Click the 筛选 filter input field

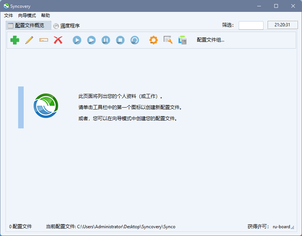tap(251, 25)
